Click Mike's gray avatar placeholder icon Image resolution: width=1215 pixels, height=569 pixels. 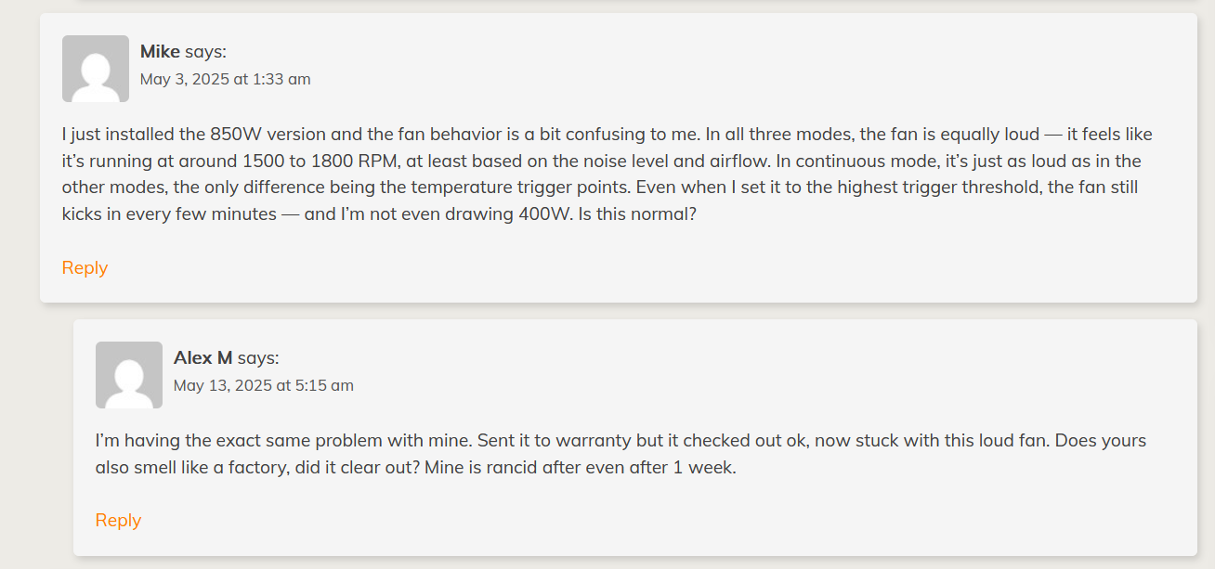[96, 69]
